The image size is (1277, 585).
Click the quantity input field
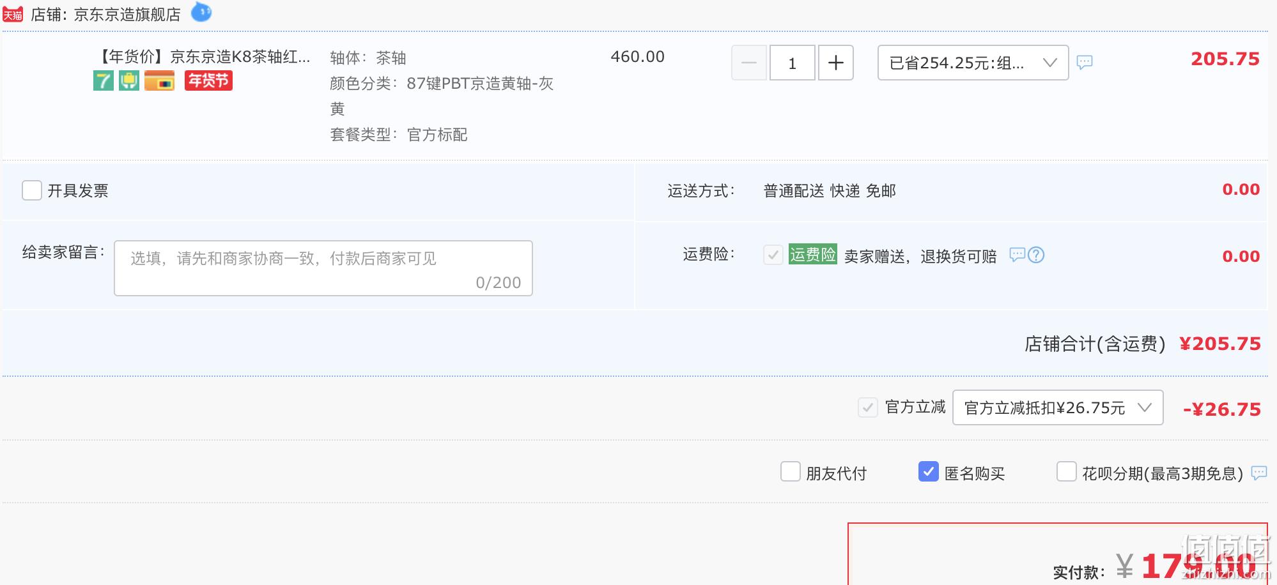point(793,63)
